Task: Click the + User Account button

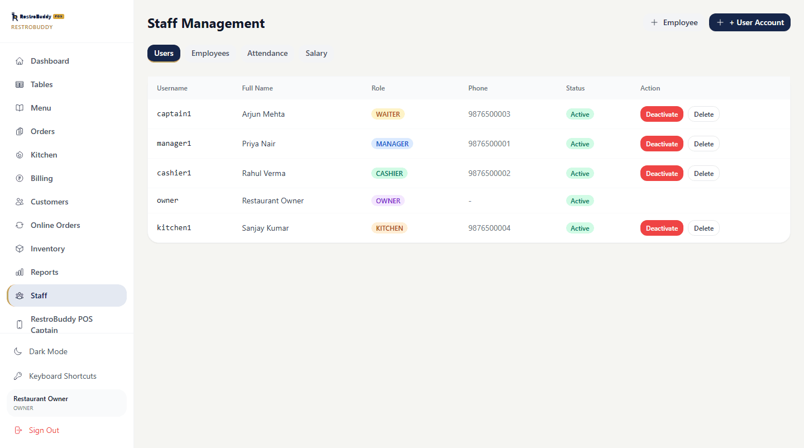Action: [750, 22]
